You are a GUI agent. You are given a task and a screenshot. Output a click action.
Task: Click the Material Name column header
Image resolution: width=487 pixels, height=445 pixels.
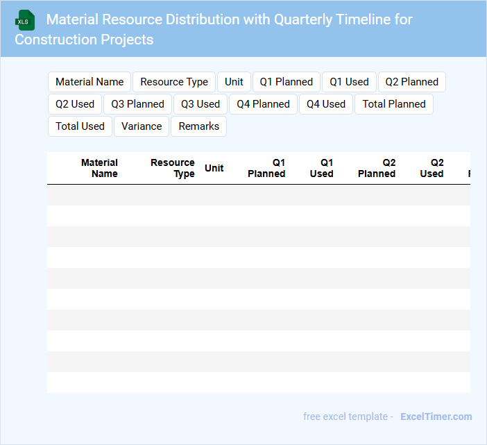pyautogui.click(x=99, y=168)
